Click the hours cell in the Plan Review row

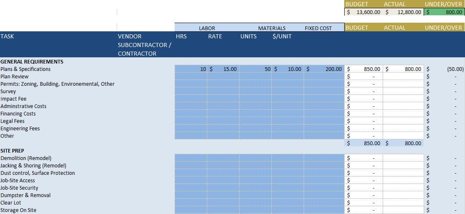click(x=191, y=77)
